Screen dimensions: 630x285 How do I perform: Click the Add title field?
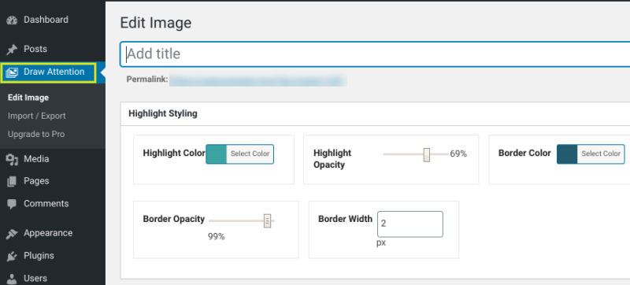point(375,54)
